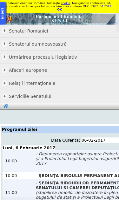The height and width of the screenshot is (200, 119).
Task: Open Relaţii internaţionale menu entry
Action: point(32,83)
